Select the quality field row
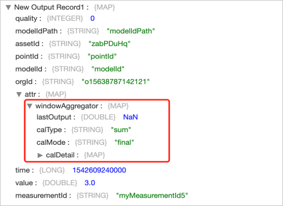Image resolution: width=283 pixels, height=206 pixels. point(55,18)
